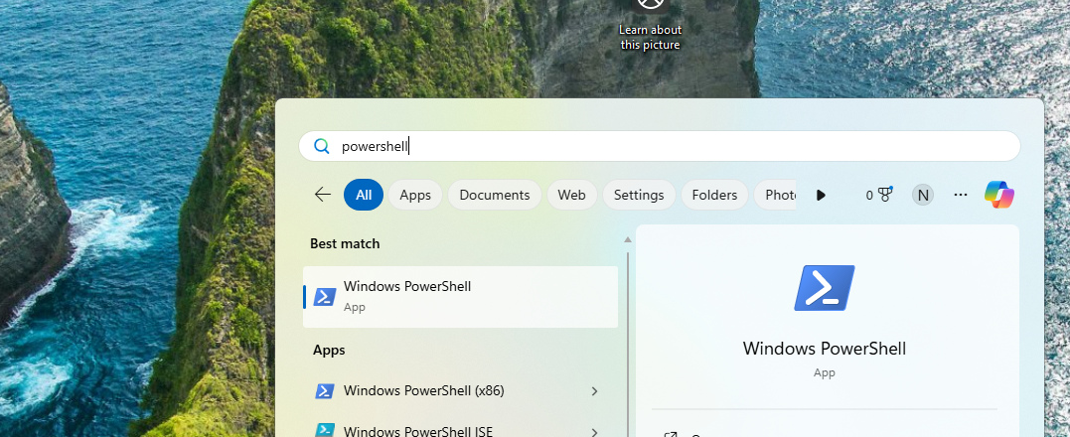
Task: Switch to the Folders filter tab
Action: pyautogui.click(x=714, y=195)
